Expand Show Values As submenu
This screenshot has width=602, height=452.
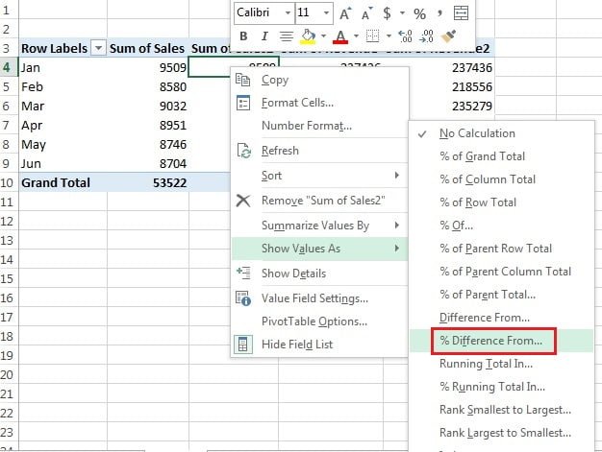pos(319,249)
